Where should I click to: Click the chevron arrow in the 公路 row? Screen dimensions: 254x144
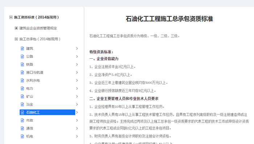(77, 56)
